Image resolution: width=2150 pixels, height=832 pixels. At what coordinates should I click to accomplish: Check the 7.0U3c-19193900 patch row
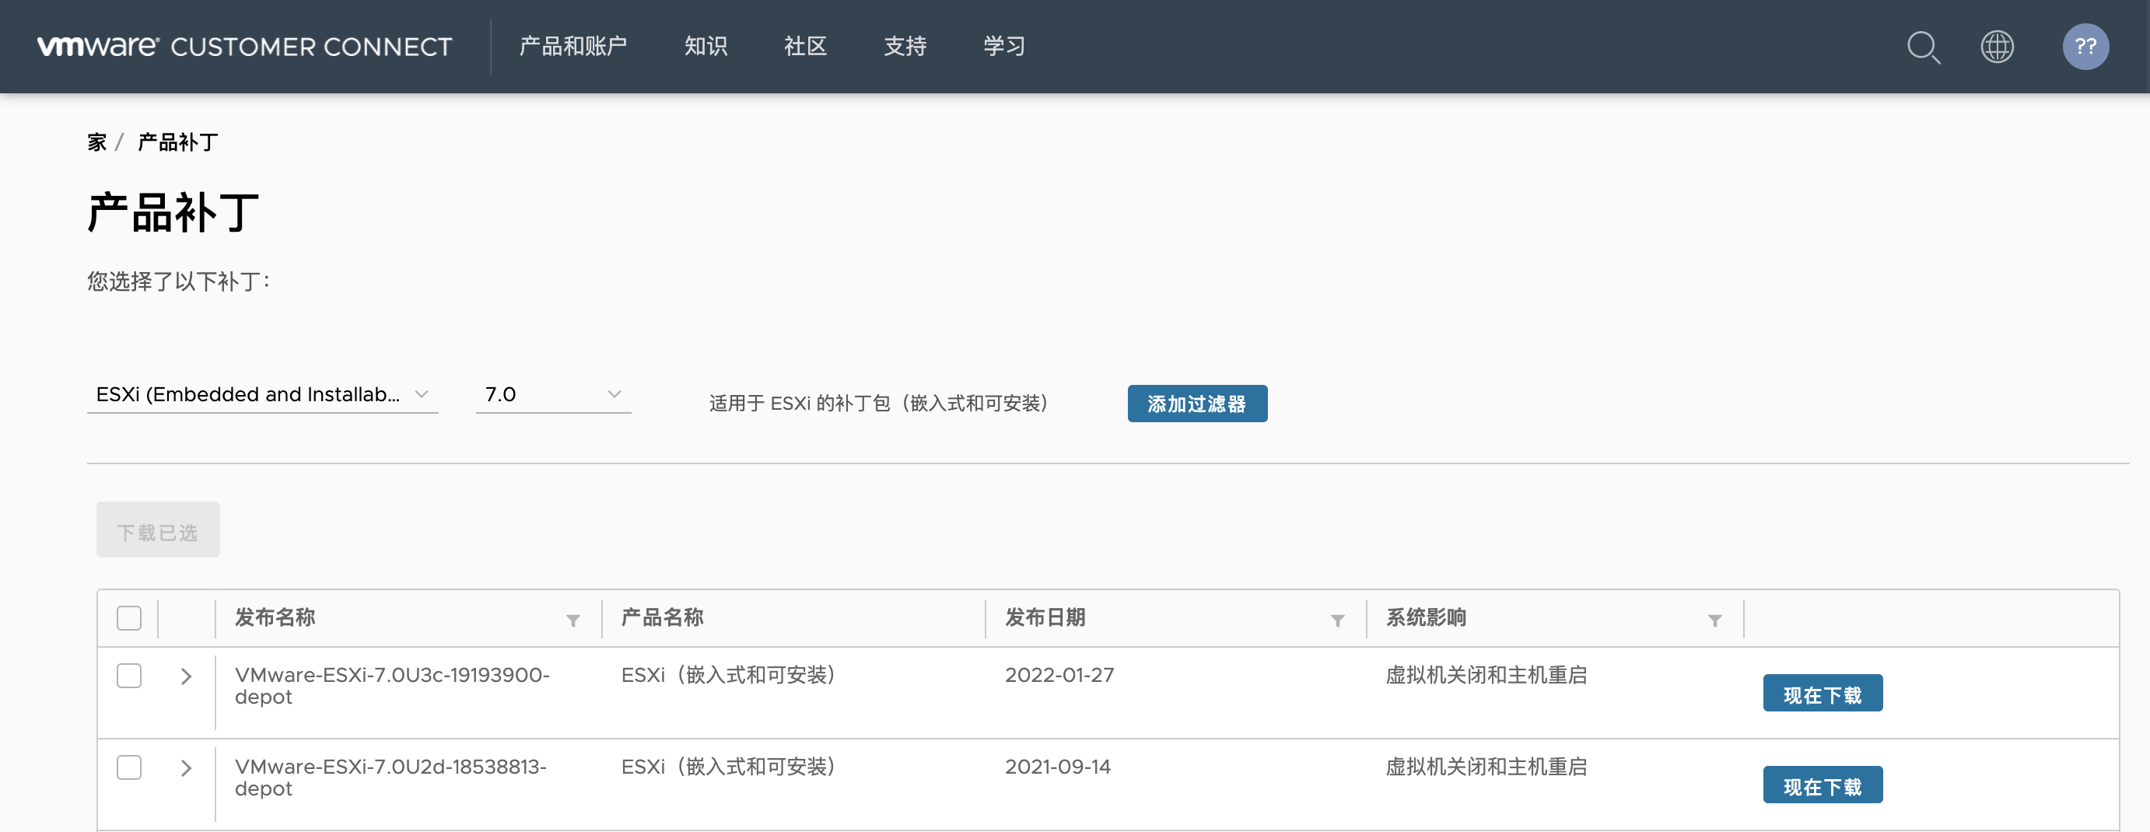click(x=129, y=675)
